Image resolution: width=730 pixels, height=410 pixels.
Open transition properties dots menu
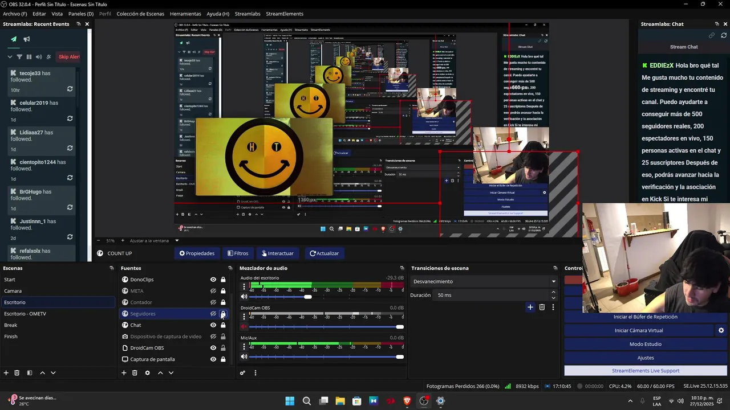point(553,307)
